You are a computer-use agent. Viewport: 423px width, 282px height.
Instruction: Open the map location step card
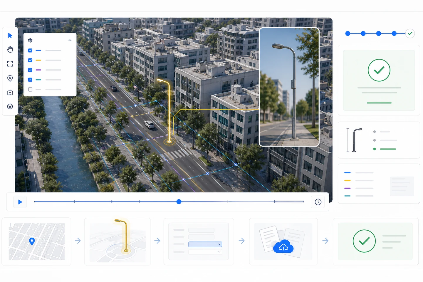[x=36, y=241]
